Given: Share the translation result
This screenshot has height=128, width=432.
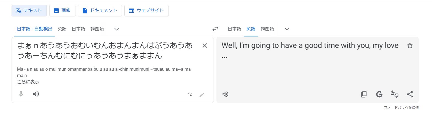Looking at the screenshot, I should pos(410,94).
